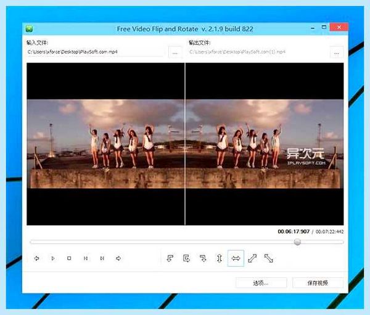Step to the previous frame
The image size is (370, 315).
86,258
